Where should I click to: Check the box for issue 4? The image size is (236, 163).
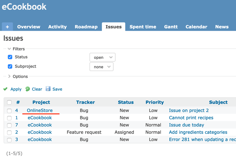9,111
